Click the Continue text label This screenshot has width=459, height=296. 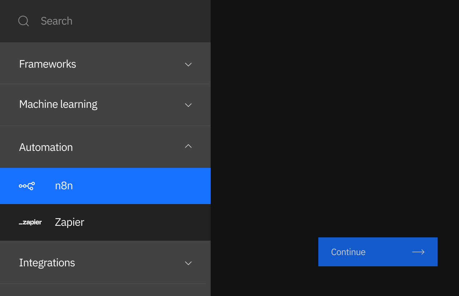pyautogui.click(x=348, y=252)
